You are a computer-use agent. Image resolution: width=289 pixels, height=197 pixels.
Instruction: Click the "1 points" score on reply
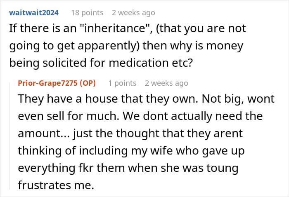[x=122, y=83]
